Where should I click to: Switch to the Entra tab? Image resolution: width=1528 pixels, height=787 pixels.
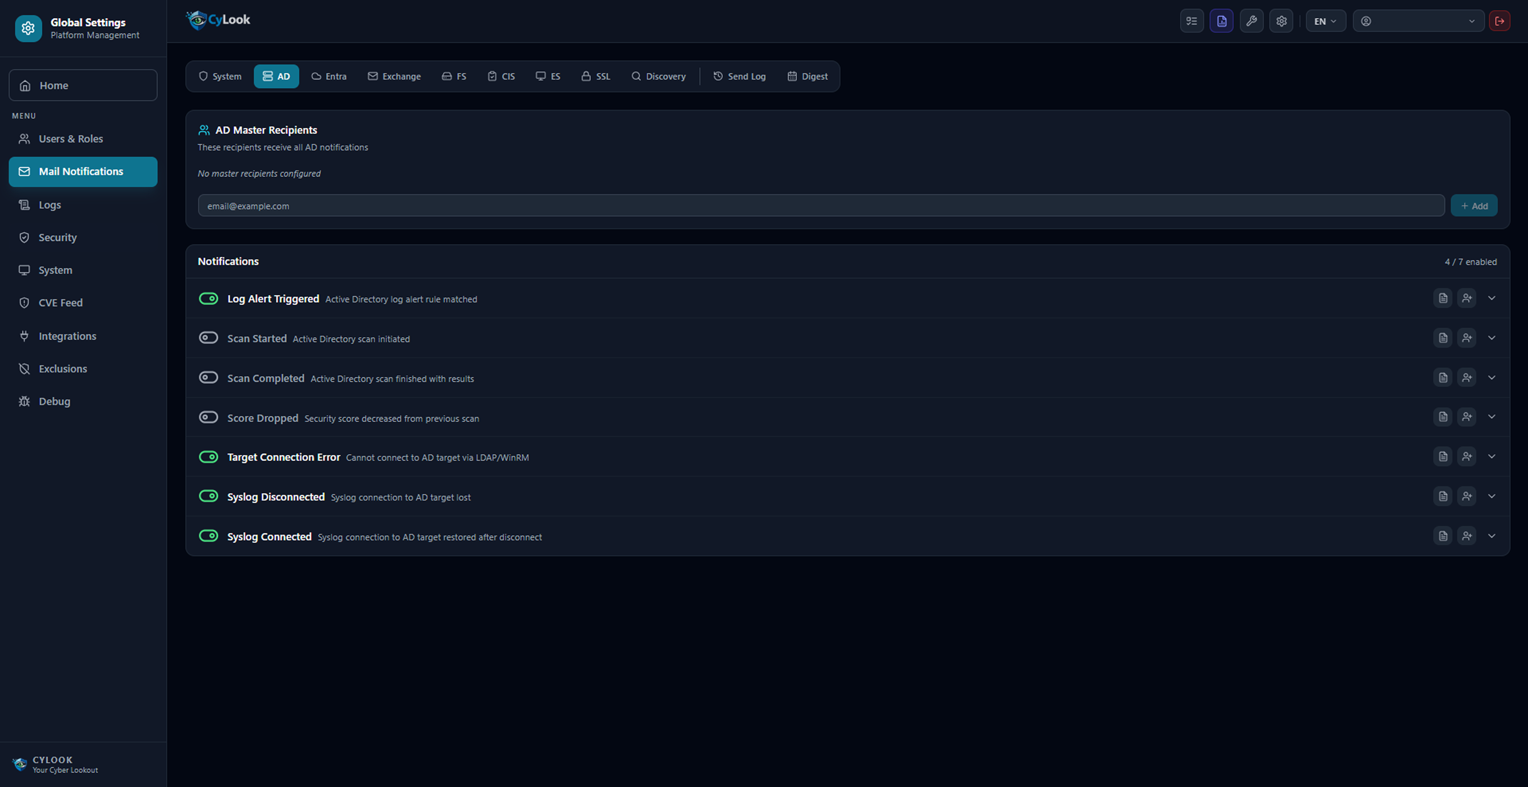click(x=329, y=76)
